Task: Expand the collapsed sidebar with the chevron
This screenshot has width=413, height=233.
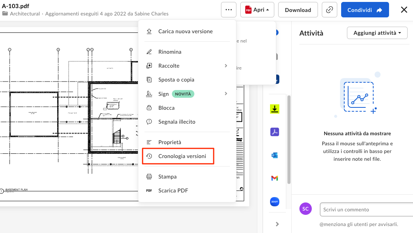Action: pyautogui.click(x=277, y=223)
